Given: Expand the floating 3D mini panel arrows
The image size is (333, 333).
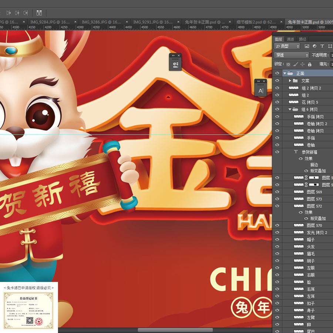Looking at the screenshot, I should tap(173, 55).
